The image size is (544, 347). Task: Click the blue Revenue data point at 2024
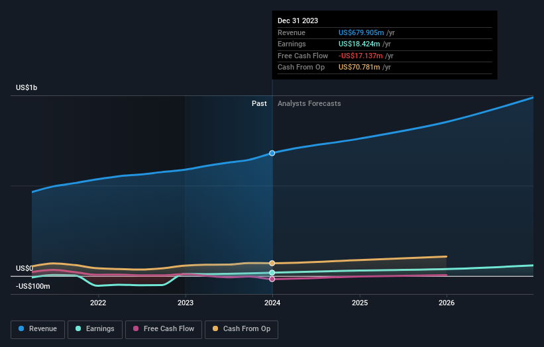(272, 153)
